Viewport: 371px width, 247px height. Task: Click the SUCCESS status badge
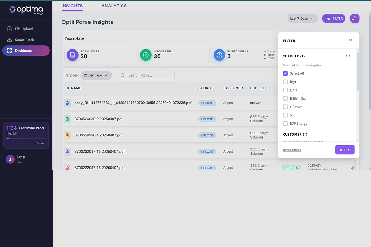pos(291,168)
